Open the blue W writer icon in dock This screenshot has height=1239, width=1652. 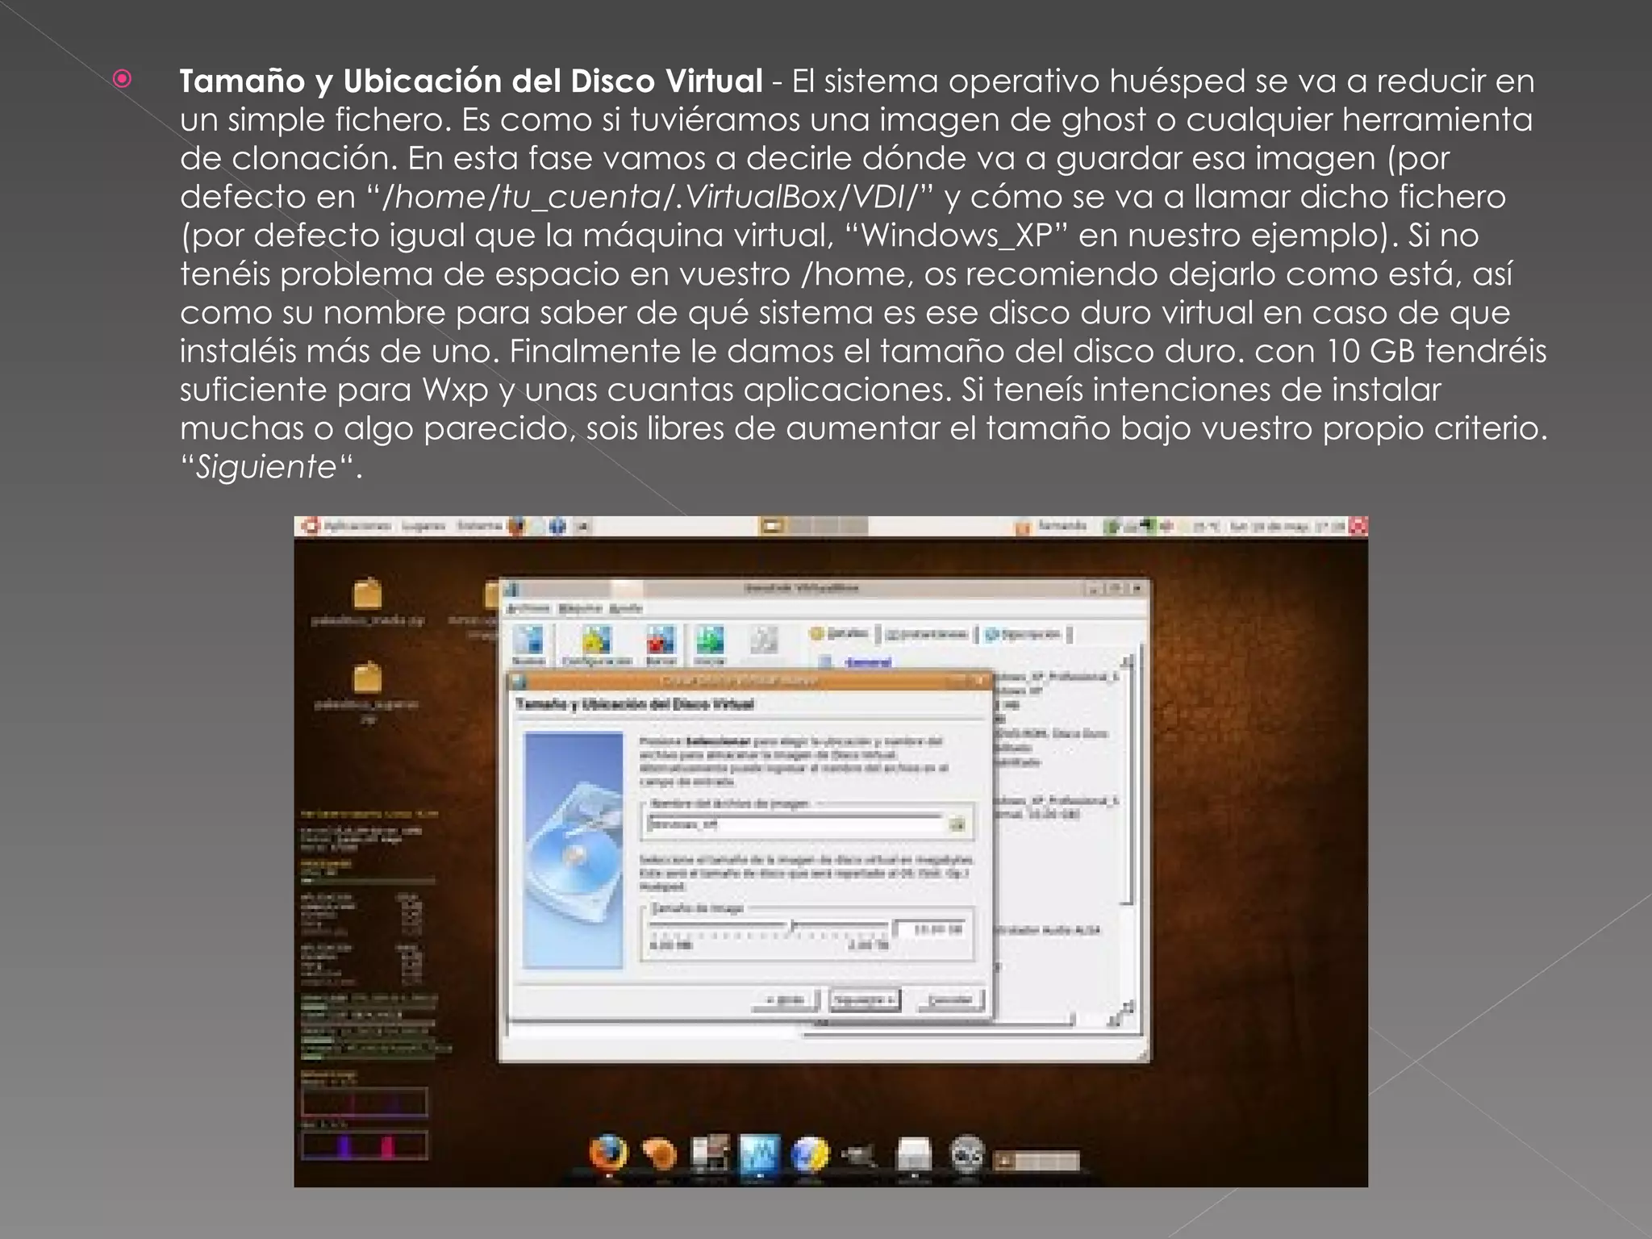[760, 1154]
